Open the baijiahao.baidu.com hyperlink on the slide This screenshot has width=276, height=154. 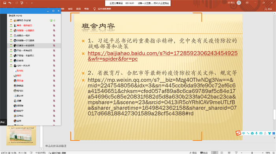162,56
